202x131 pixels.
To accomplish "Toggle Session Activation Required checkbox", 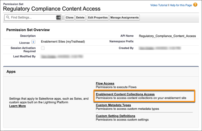I will point(43,48).
